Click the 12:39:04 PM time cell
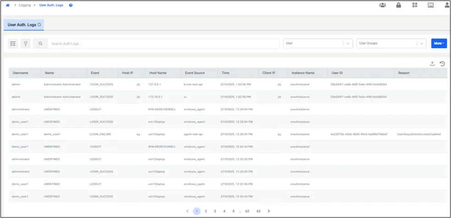 coord(236,109)
